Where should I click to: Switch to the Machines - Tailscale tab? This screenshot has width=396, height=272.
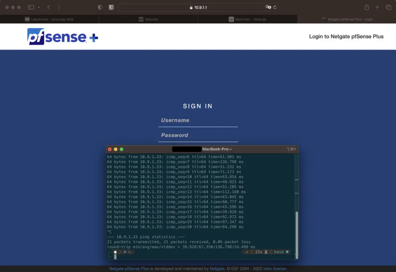tap(247, 19)
